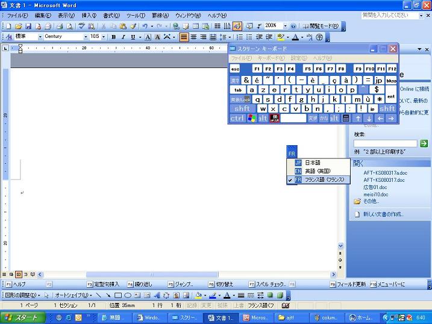Image resolution: width=432 pixels, height=324 pixels.
Task: Open the 書式 menu in Word
Action: 111,16
